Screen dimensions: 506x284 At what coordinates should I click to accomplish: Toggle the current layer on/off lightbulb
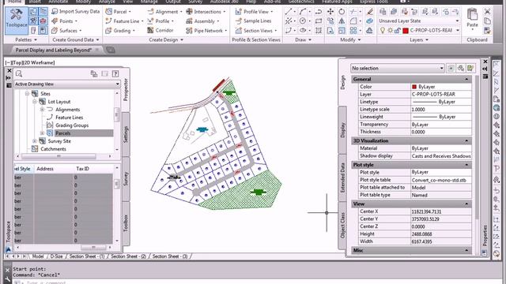click(383, 31)
